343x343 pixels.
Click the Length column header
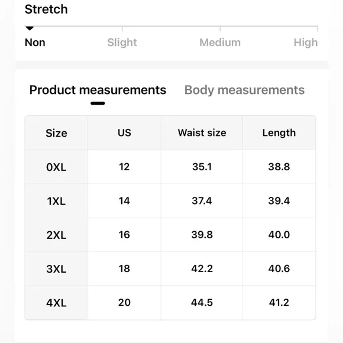click(279, 133)
